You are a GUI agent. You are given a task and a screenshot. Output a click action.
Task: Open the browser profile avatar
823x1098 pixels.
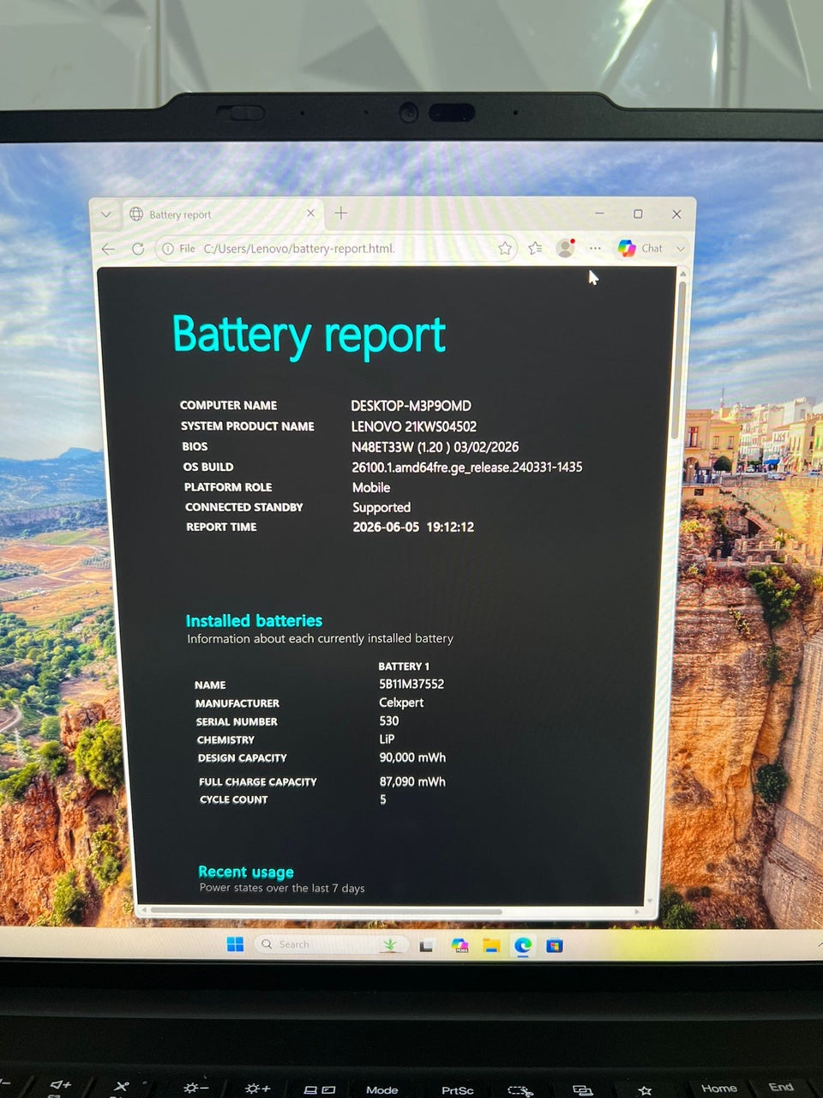565,248
